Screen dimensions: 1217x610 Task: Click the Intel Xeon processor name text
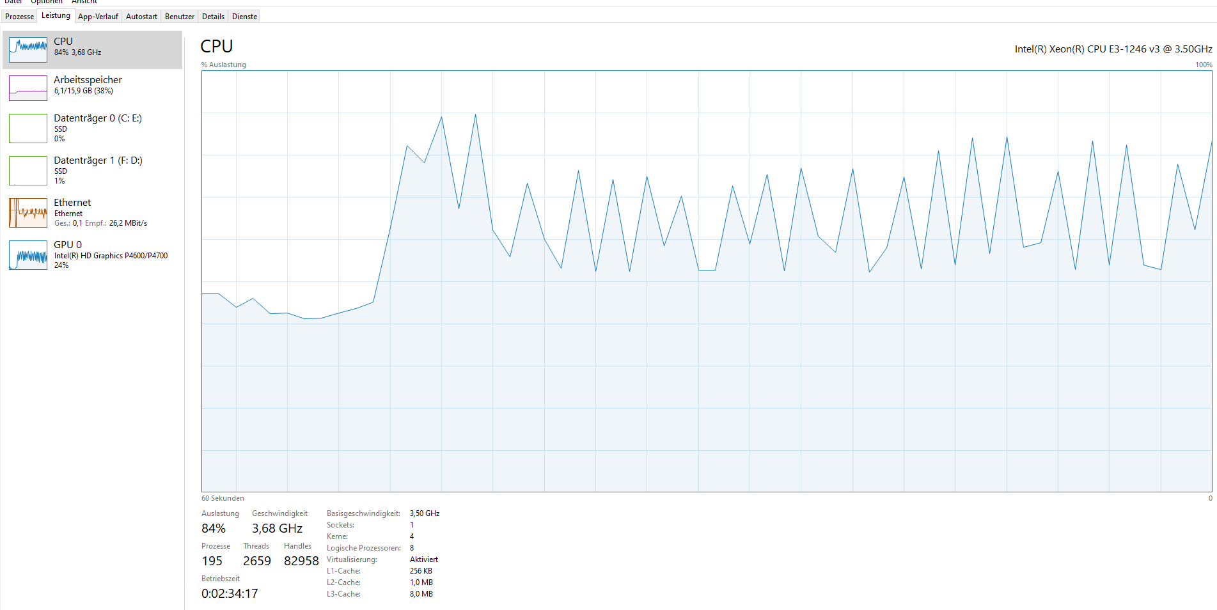tap(1113, 49)
